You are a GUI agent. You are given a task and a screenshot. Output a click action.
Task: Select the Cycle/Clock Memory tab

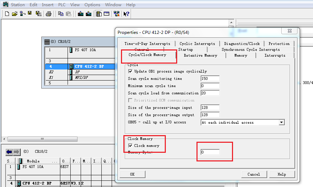(x=147, y=55)
